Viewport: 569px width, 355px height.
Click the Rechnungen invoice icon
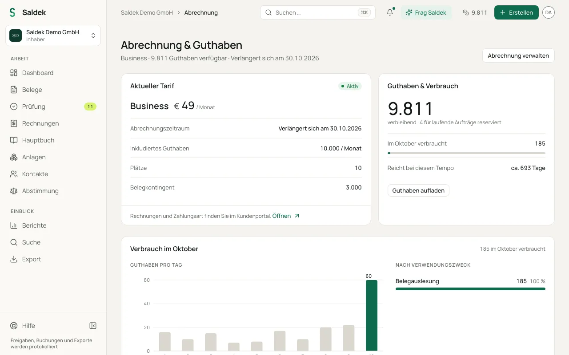click(x=14, y=123)
